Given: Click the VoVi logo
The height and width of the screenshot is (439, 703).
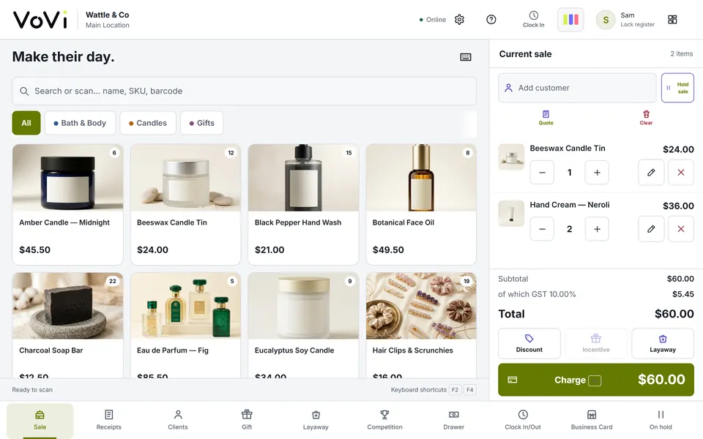Looking at the screenshot, I should [40, 20].
